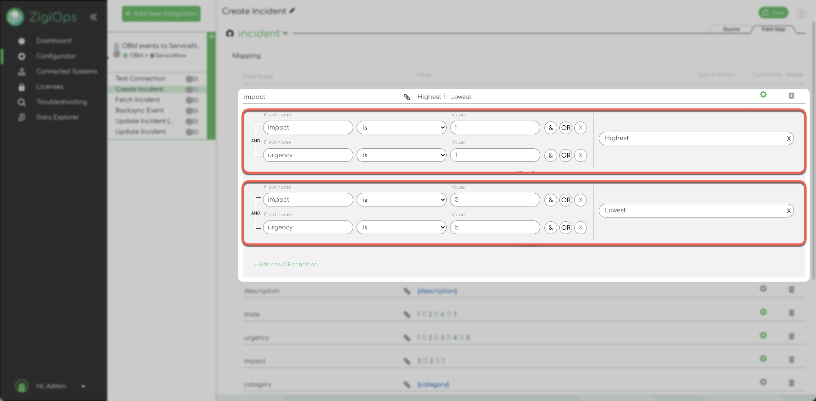
Task: Open operator dropdown for second urgency condition
Action: [x=401, y=228]
